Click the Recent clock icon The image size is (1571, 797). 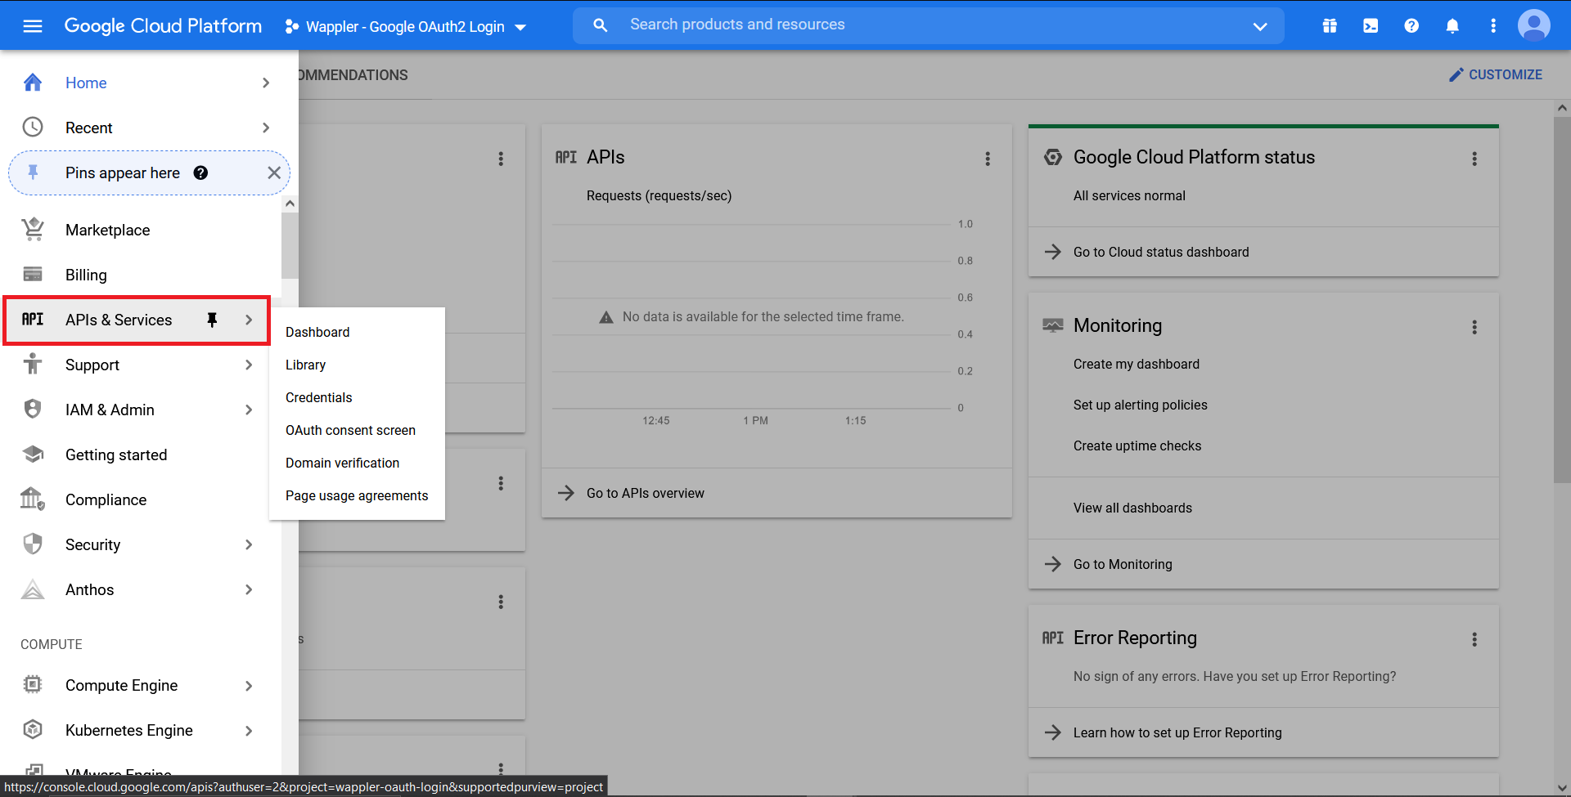point(33,128)
